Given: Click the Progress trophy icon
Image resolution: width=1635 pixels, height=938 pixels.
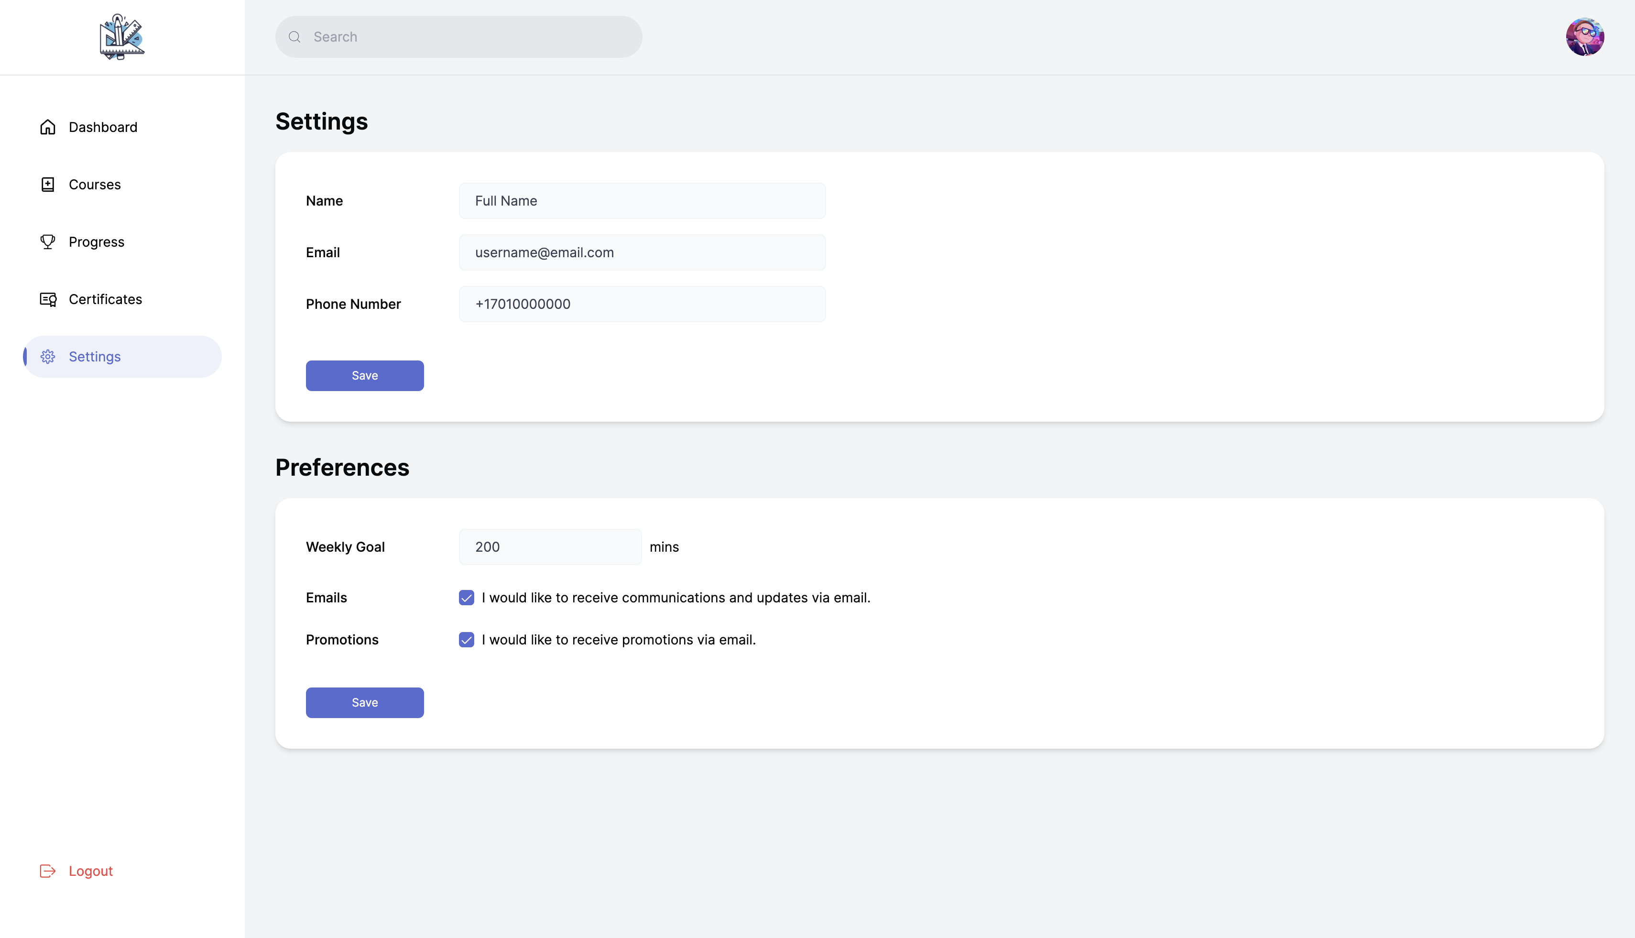Looking at the screenshot, I should pos(48,241).
